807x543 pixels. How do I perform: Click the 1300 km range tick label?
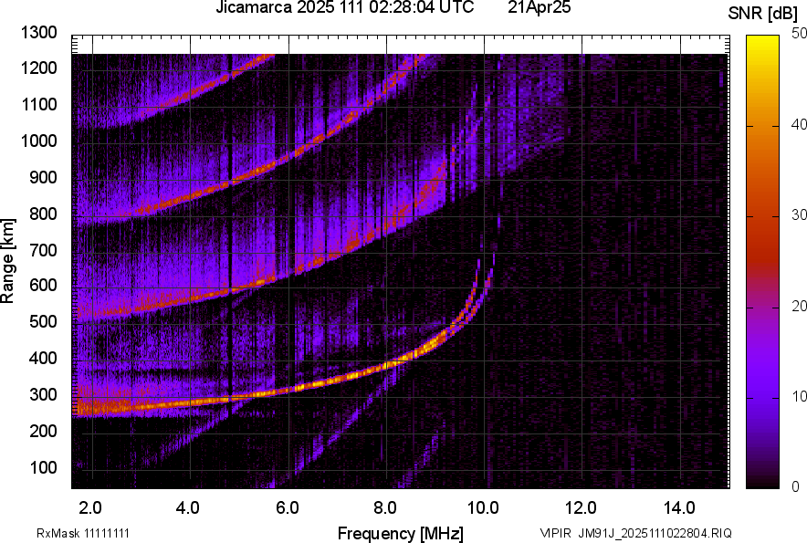(x=39, y=33)
